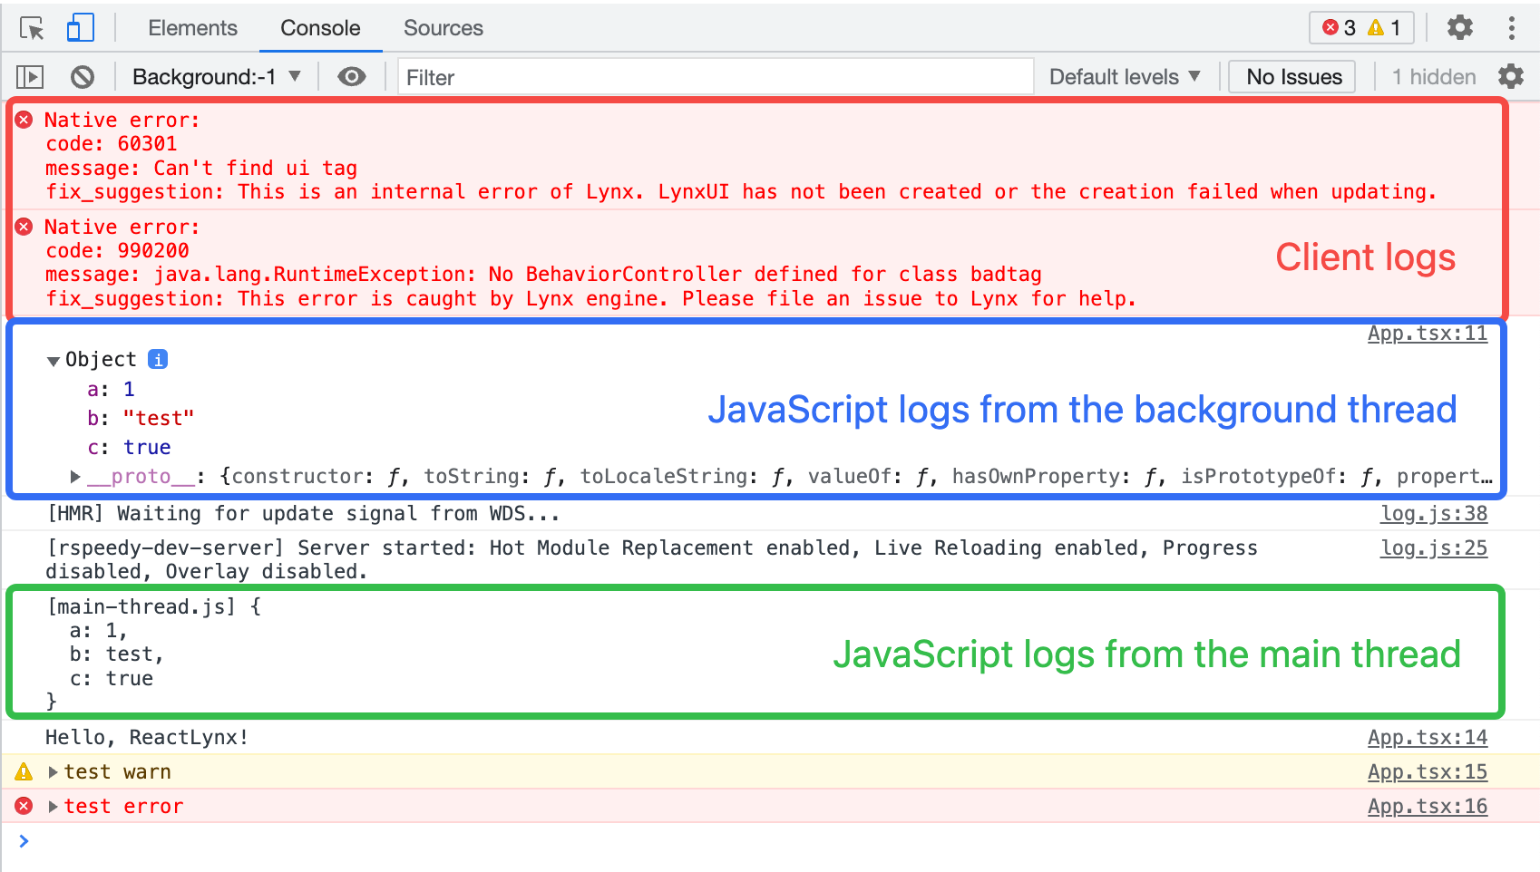Click the 'a: 1' property in Object
The height and width of the screenshot is (872, 1540).
[111, 389]
